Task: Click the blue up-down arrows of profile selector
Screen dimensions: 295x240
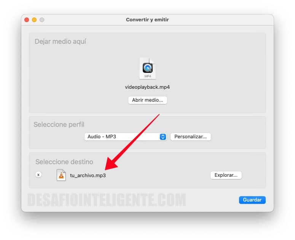Action: [163, 137]
